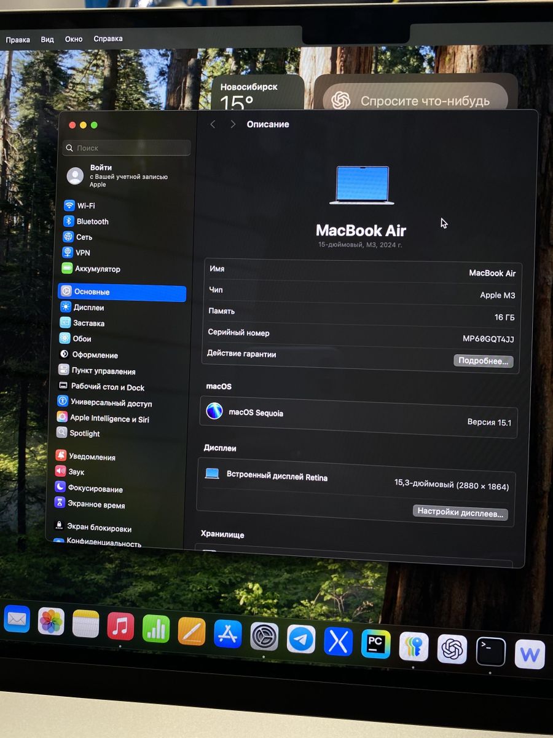The image size is (553, 738).
Task: Click Настройки дисплеев button
Action: [x=460, y=512]
